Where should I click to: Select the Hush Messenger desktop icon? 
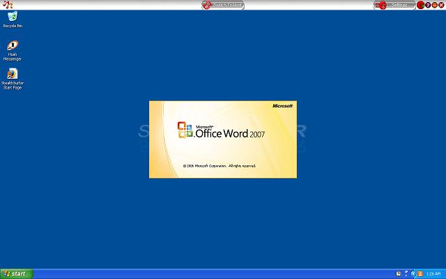[x=13, y=50]
